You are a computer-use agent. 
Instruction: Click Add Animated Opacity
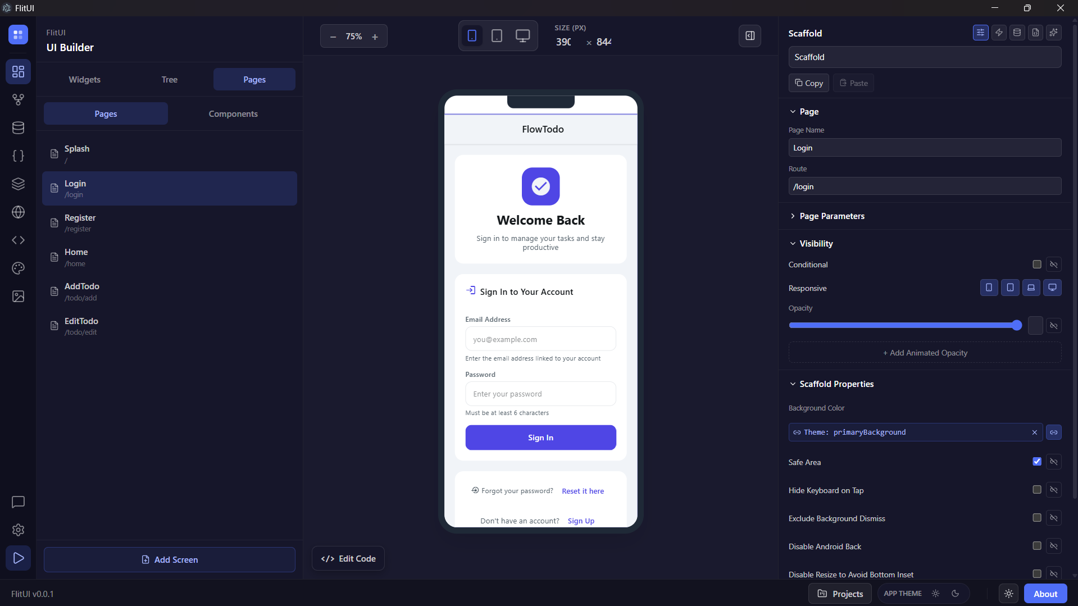coord(925,353)
